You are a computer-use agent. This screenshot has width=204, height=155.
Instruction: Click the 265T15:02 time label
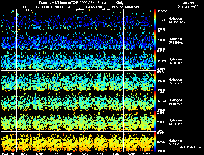coord(9,154)
